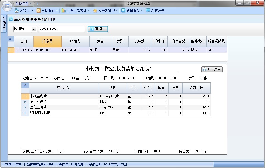The height and width of the screenshot is (168, 265).
Task: Click the search icon beside 数据查询
Action: [x=123, y=11]
